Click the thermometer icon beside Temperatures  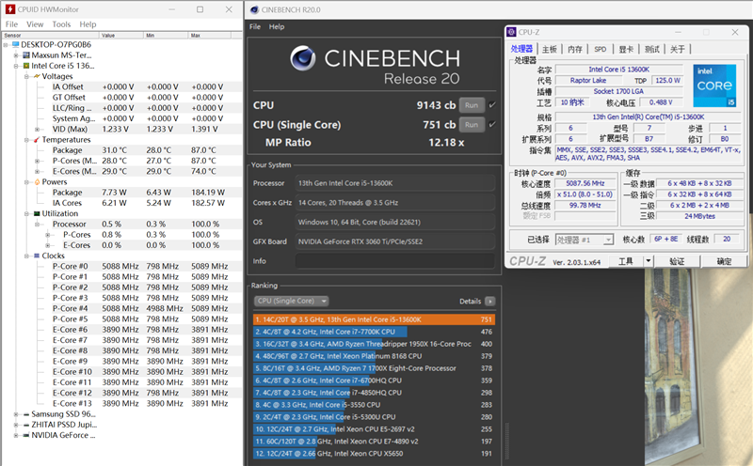coord(37,139)
